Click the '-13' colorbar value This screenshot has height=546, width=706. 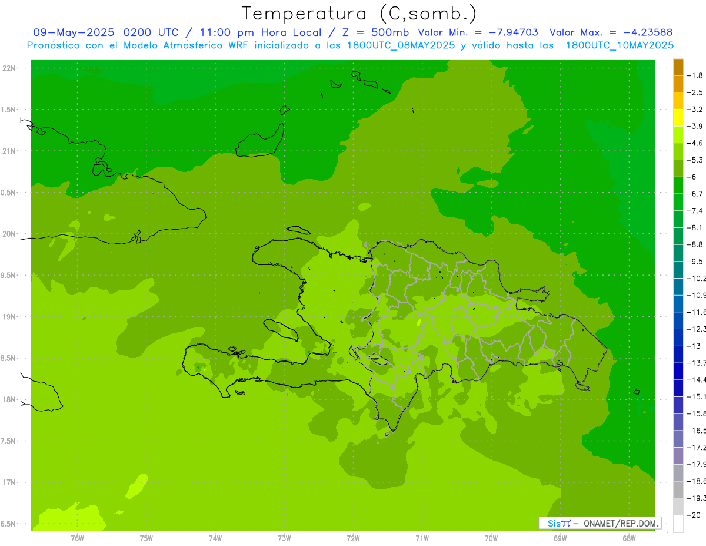[x=693, y=346]
